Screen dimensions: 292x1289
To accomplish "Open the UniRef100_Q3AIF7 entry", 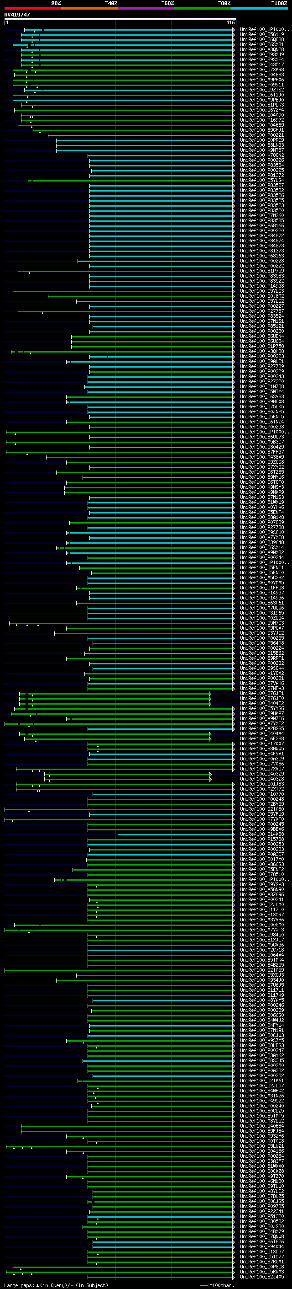I will tap(262, 1161).
